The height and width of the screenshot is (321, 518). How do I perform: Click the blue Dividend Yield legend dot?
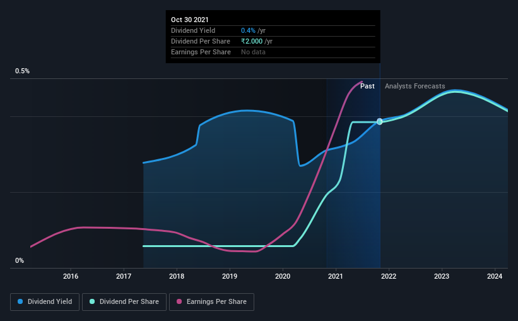tap(20, 301)
